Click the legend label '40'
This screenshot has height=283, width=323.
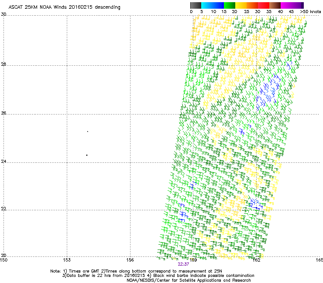coord(280,12)
